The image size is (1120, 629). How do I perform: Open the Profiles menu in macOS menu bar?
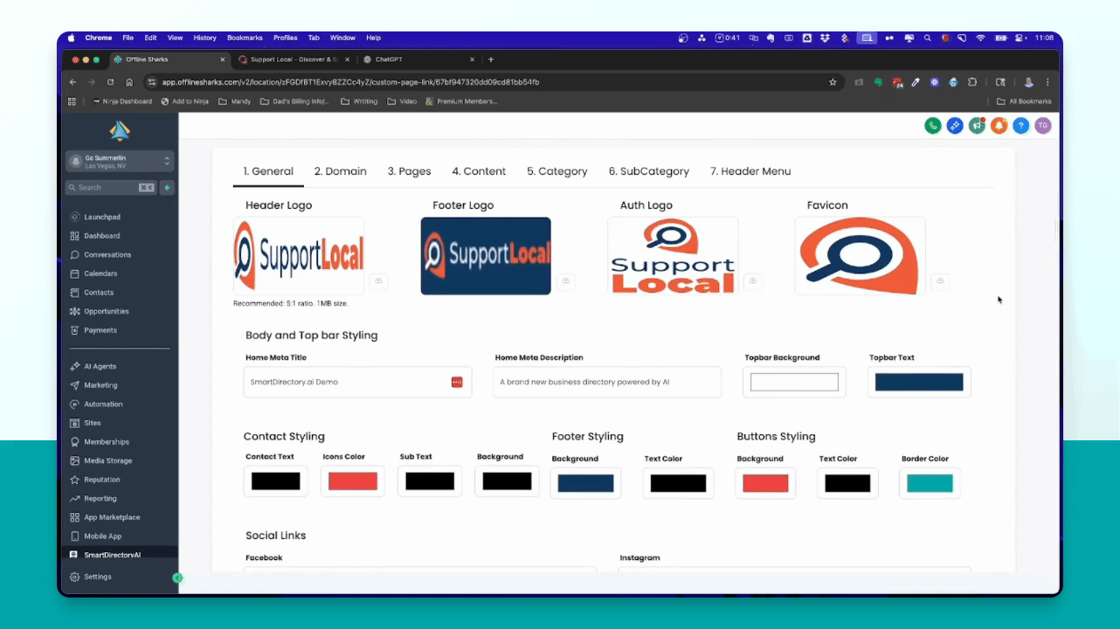[285, 38]
